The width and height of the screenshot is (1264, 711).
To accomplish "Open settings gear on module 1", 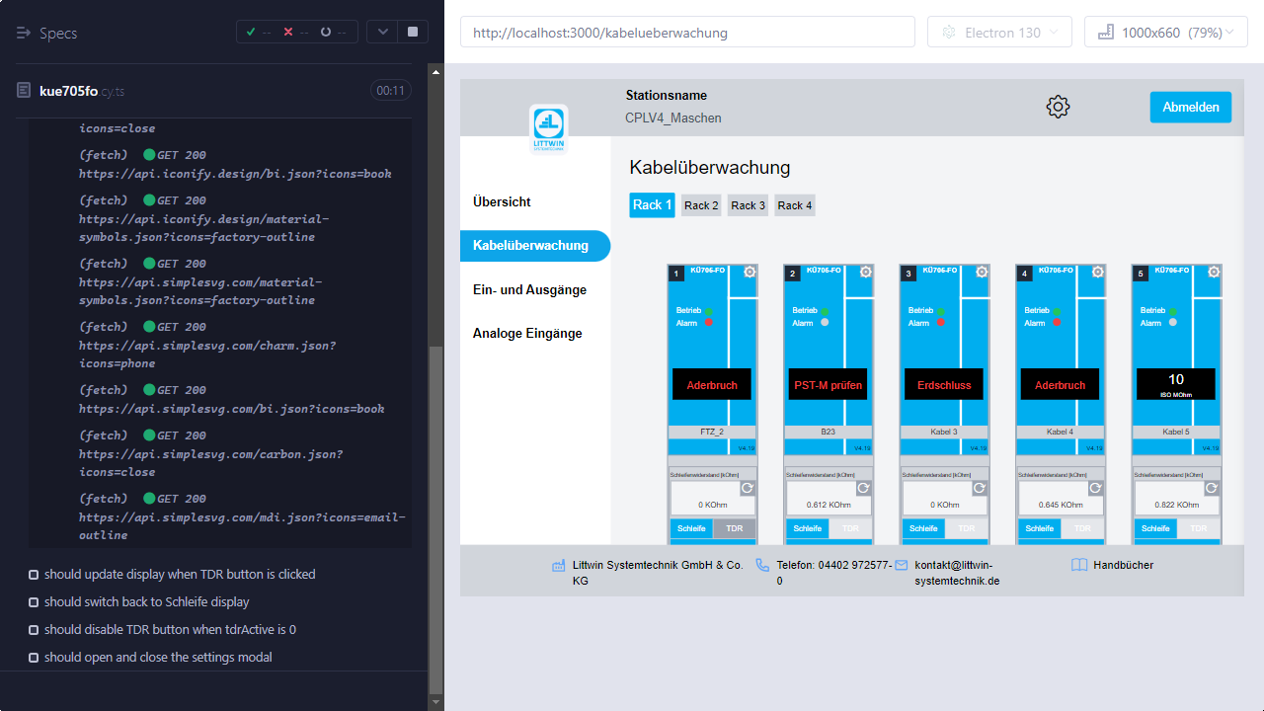I will pos(750,273).
